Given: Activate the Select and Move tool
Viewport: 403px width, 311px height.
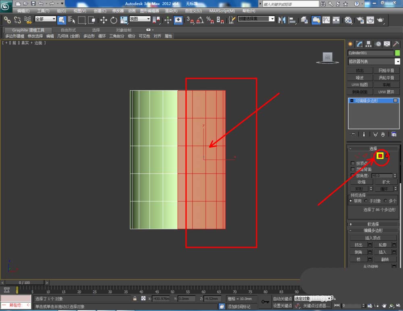Looking at the screenshot, I should 104,20.
